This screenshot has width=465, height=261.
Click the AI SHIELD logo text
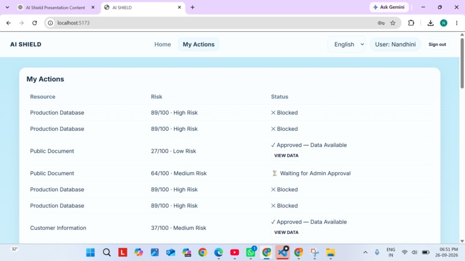26,44
